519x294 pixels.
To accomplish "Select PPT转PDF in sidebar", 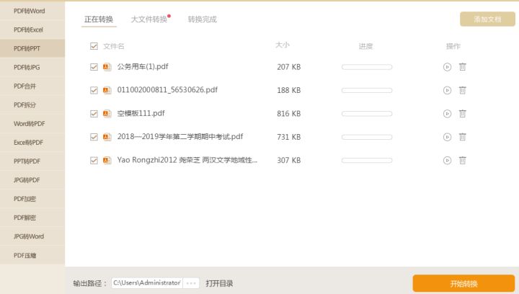I will [x=32, y=161].
